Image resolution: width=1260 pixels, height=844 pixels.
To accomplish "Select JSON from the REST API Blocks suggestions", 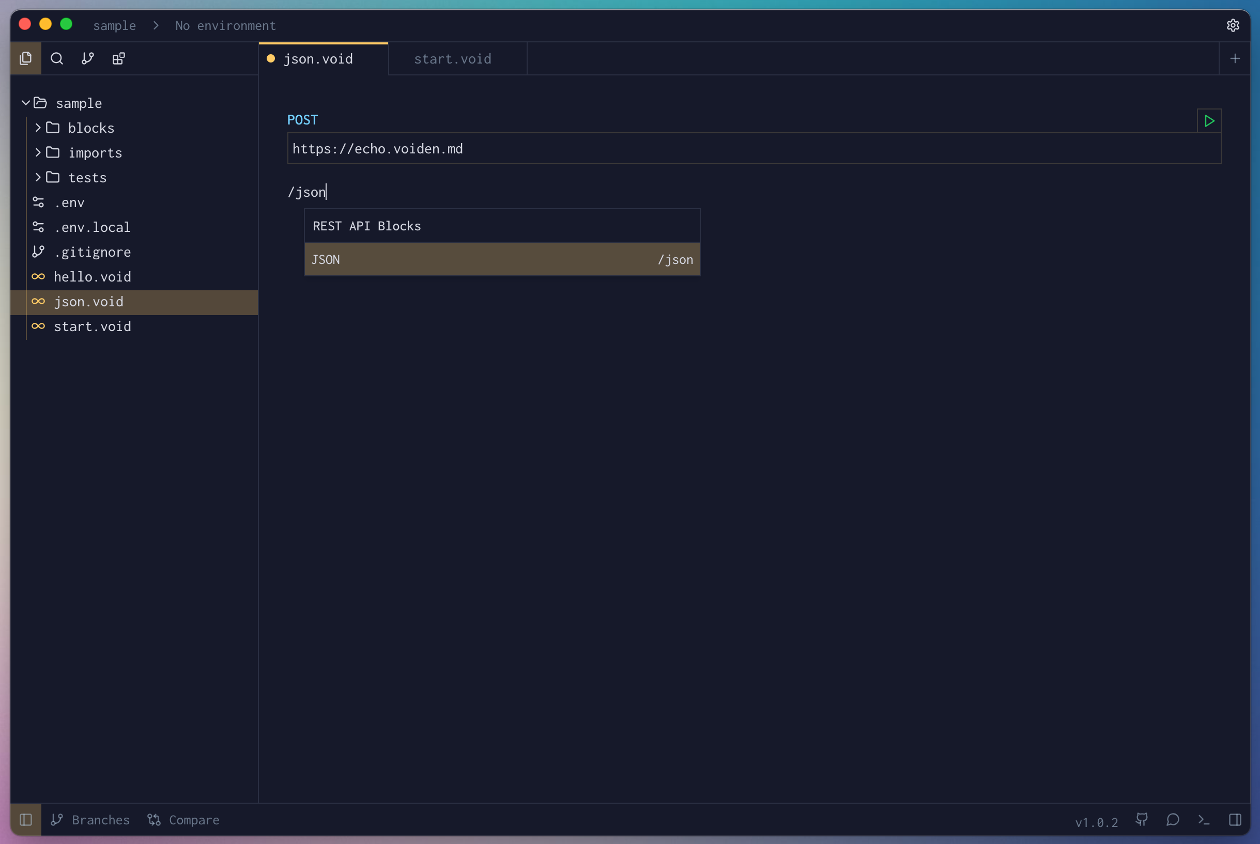I will (501, 259).
